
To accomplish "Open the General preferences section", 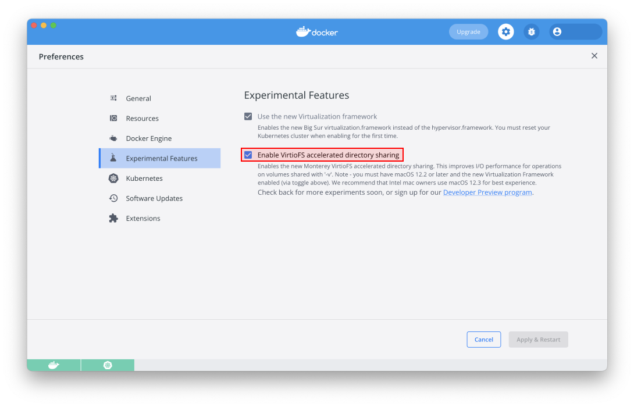I will pyautogui.click(x=160, y=98).
